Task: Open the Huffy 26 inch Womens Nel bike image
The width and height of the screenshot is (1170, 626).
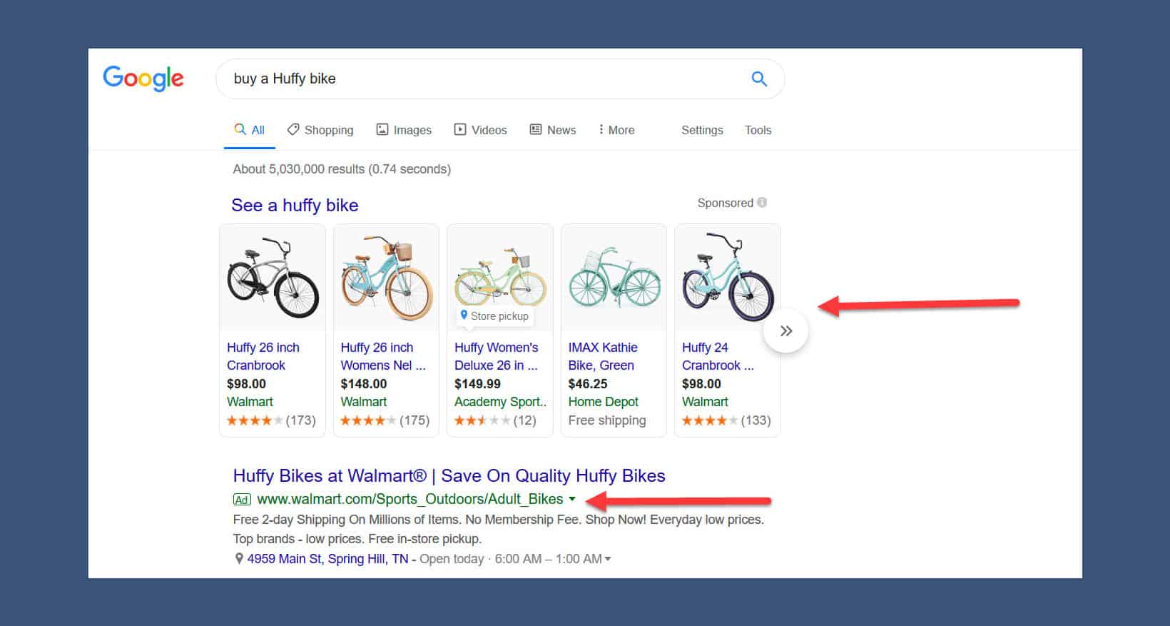Action: [386, 278]
